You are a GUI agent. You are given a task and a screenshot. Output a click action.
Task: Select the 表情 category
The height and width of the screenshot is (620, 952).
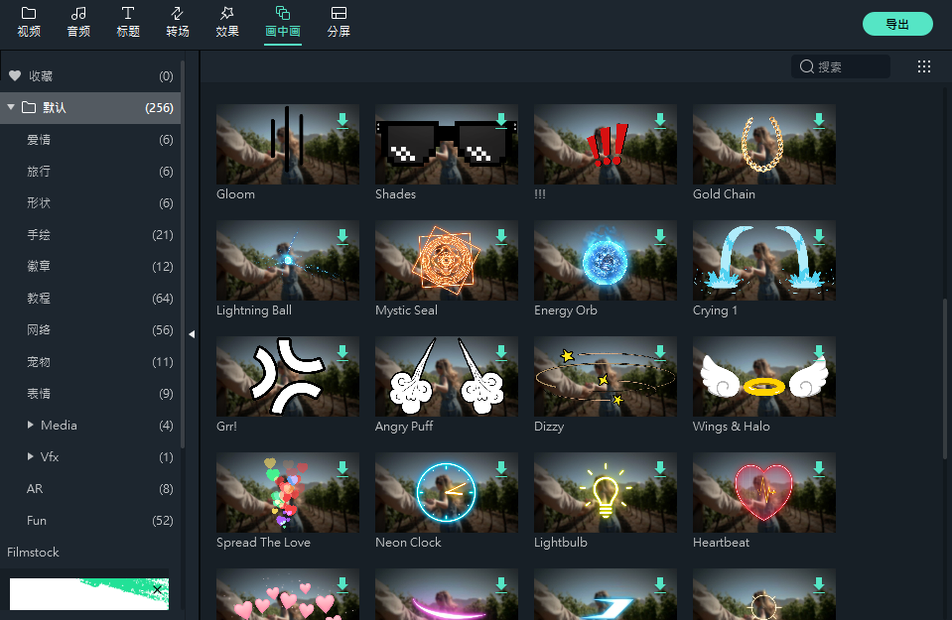(x=90, y=393)
